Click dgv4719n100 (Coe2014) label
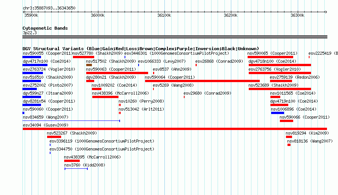Screen dimensions: 338x195 click(x=294, y=101)
